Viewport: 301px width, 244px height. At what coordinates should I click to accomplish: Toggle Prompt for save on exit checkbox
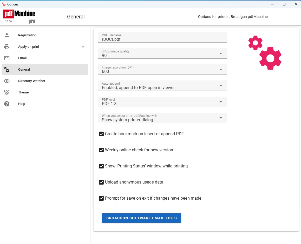tap(101, 198)
